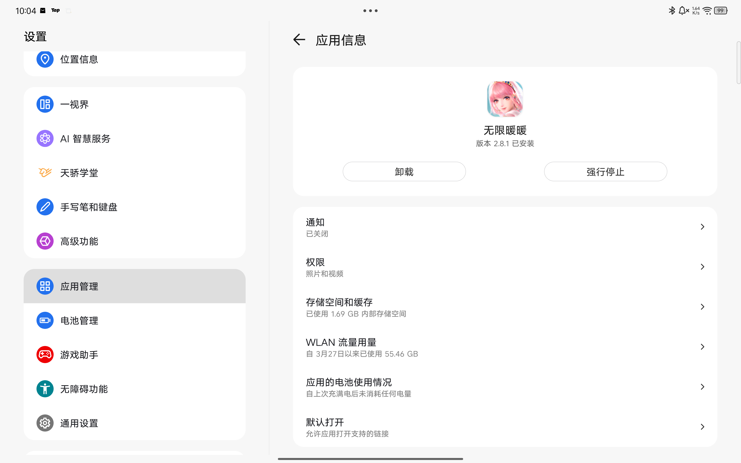Open 高级功能 settings
The image size is (741, 463).
[134, 241]
